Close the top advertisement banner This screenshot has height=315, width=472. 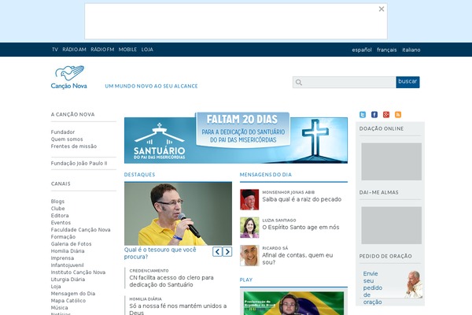coord(382,9)
